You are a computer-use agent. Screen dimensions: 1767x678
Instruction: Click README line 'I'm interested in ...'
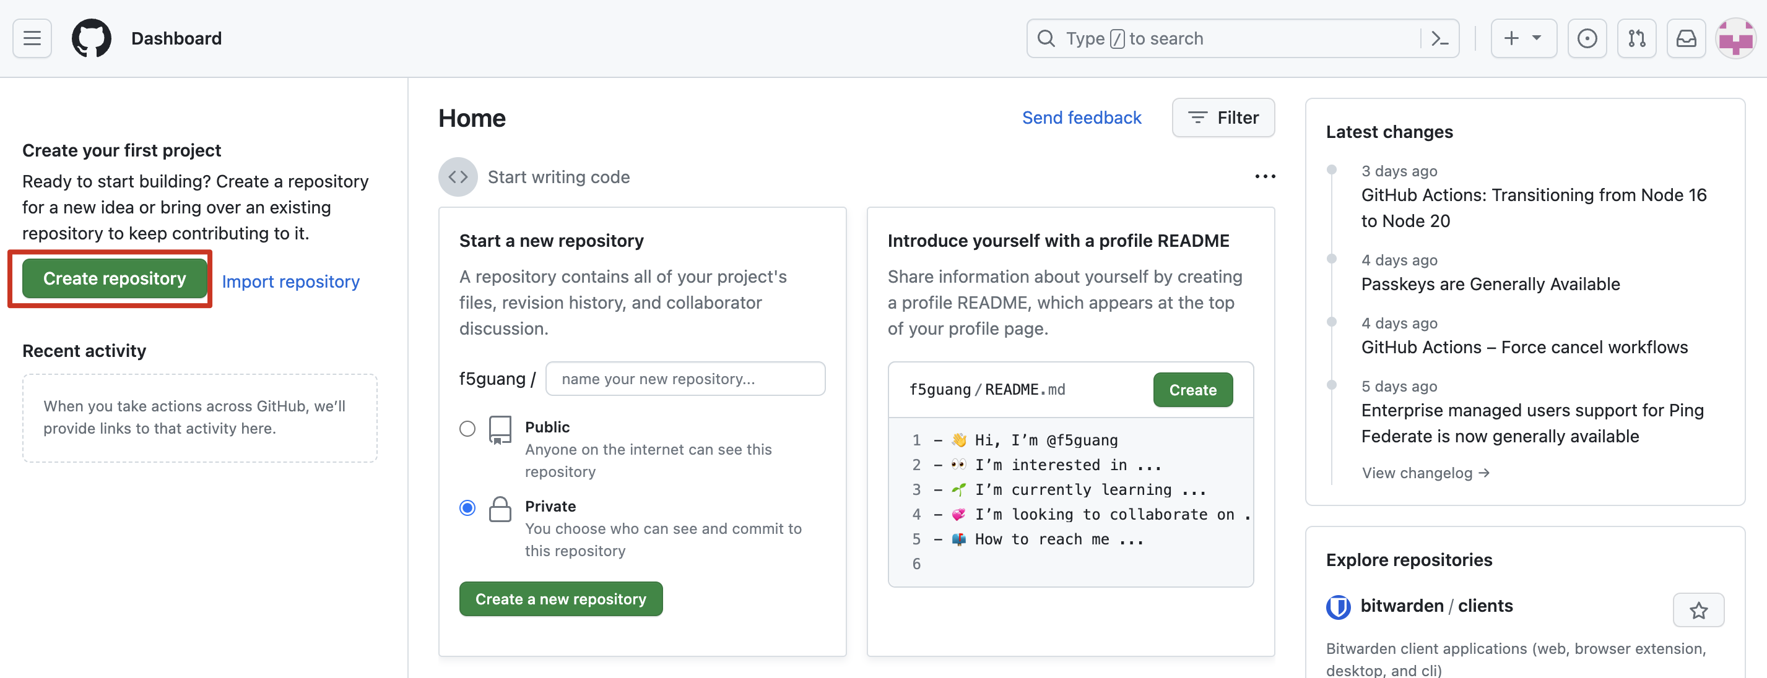(1068, 465)
